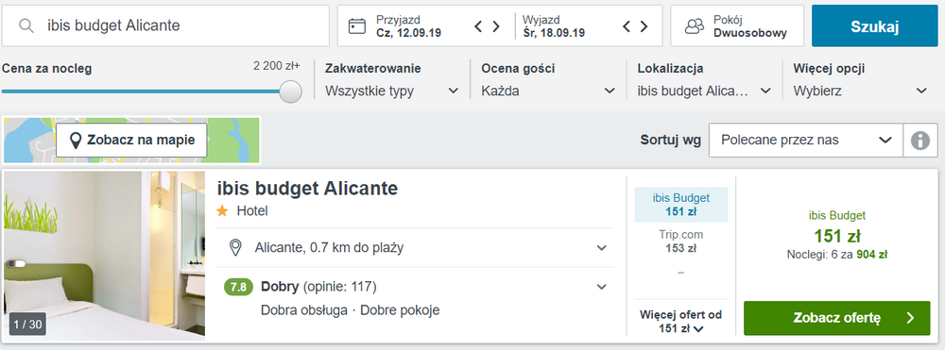Click the hotel star rating icon
This screenshot has height=350, width=945.
(x=223, y=211)
